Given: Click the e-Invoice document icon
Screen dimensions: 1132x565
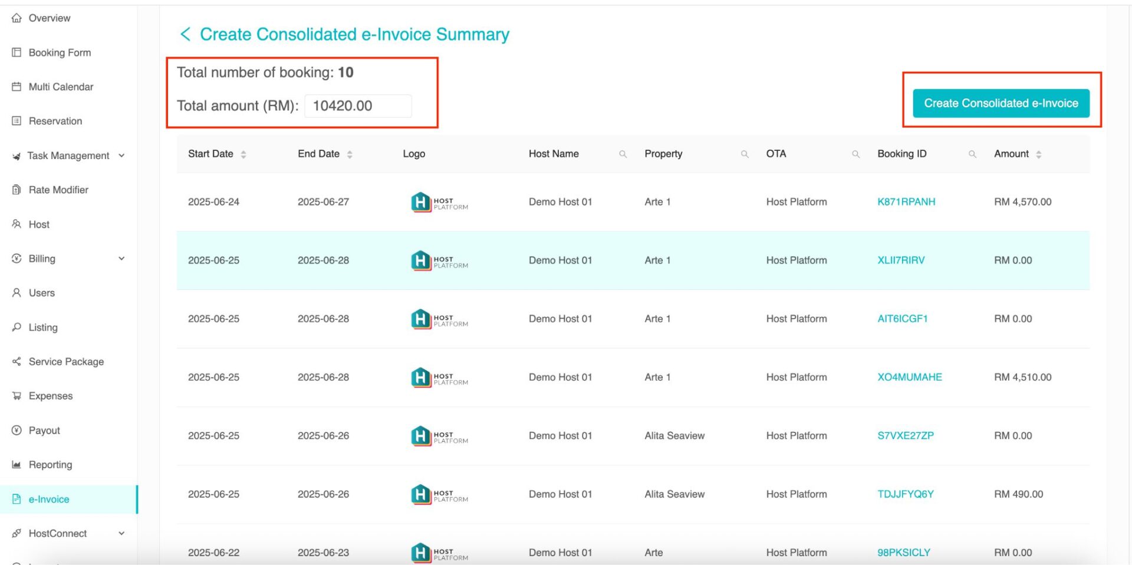Looking at the screenshot, I should 17,499.
